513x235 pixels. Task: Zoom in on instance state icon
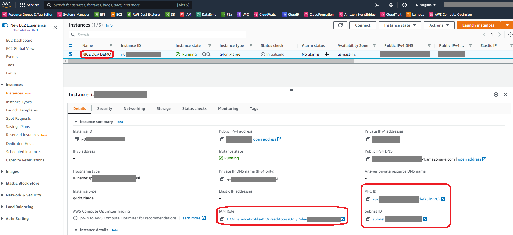[204, 54]
